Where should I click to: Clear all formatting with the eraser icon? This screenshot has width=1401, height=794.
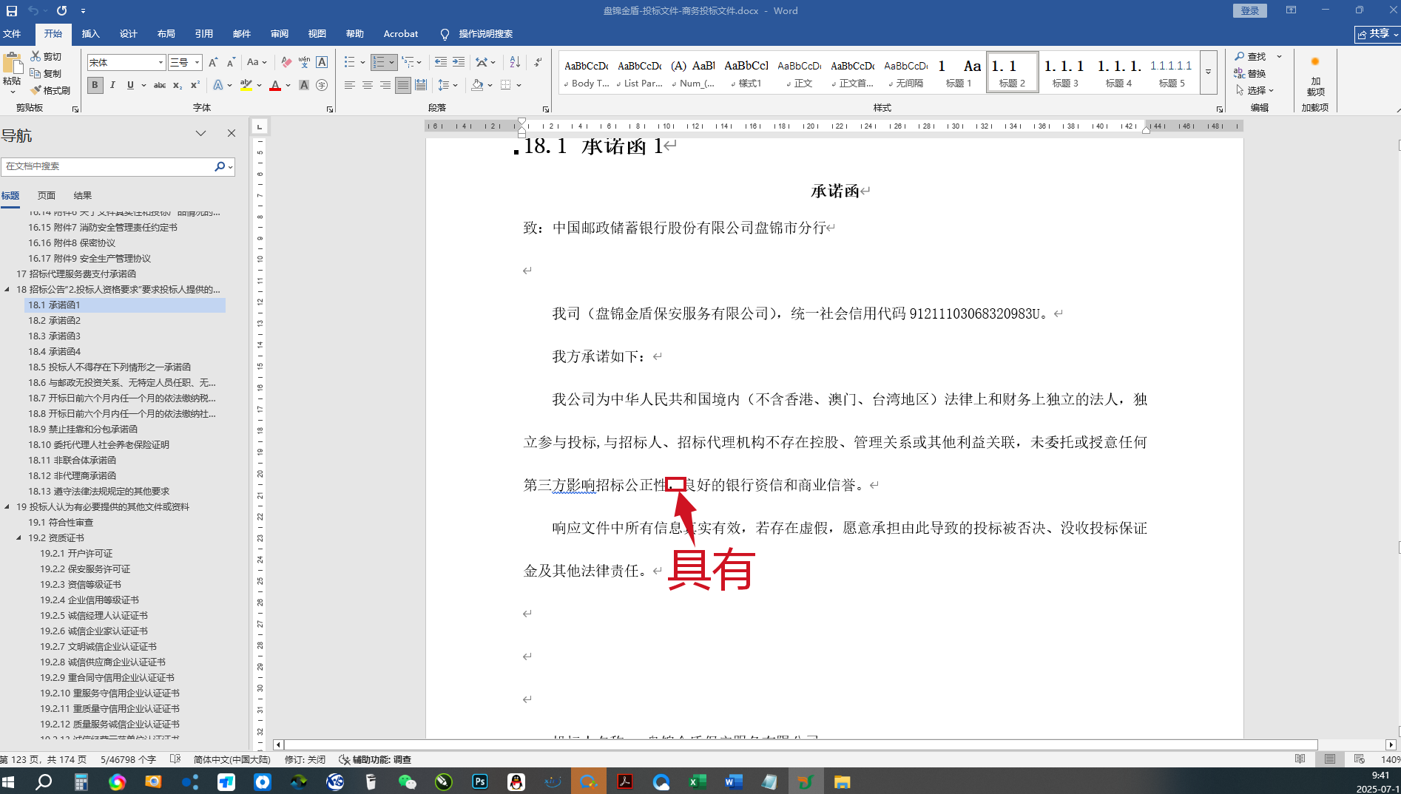tap(286, 62)
